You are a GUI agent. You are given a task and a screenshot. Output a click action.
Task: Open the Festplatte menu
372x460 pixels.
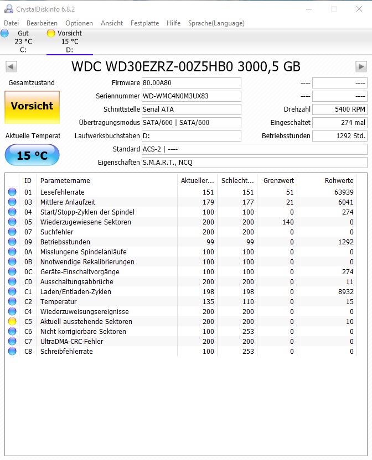tap(144, 23)
